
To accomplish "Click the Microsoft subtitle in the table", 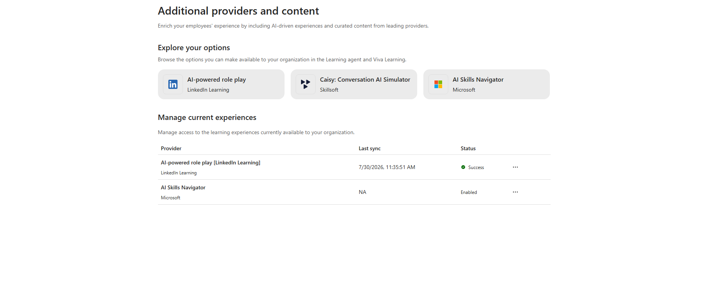I will coord(171,198).
